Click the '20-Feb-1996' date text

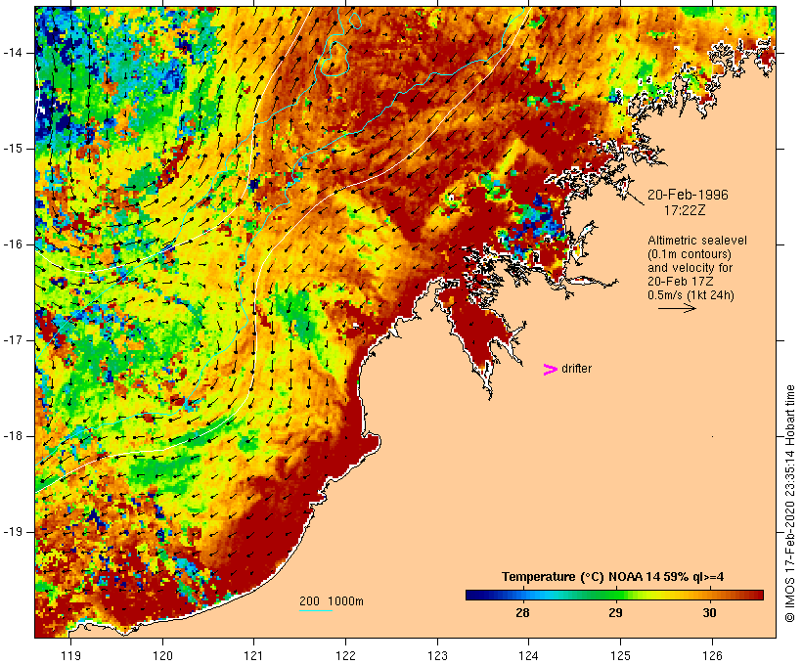click(x=688, y=195)
